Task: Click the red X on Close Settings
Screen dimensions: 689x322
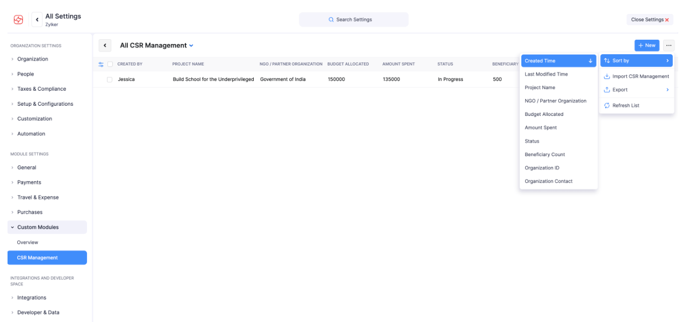Action: click(667, 20)
